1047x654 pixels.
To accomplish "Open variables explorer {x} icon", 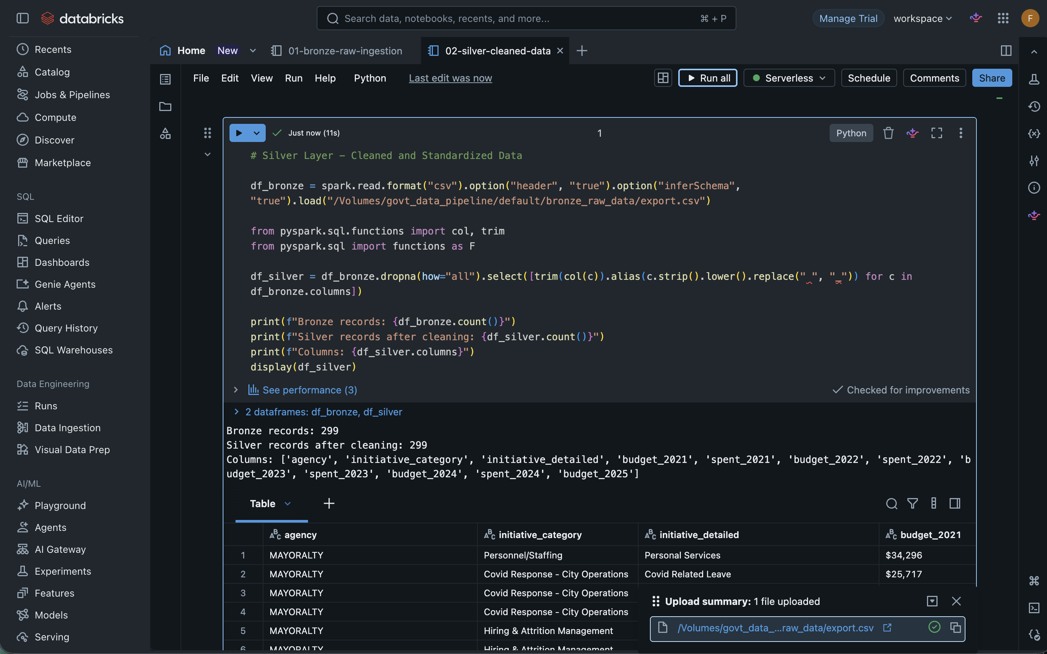I will 1034,134.
